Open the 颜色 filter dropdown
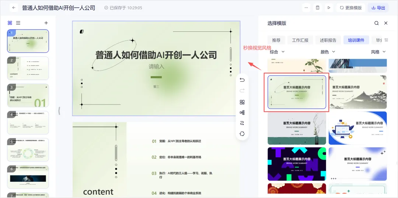The image size is (398, 198). point(328,52)
